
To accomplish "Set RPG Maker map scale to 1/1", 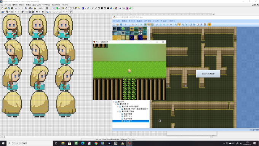I will pyautogui.click(x=176, y=24).
